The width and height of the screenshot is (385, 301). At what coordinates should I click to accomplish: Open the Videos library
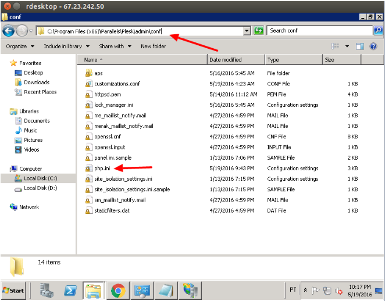[x=27, y=149]
